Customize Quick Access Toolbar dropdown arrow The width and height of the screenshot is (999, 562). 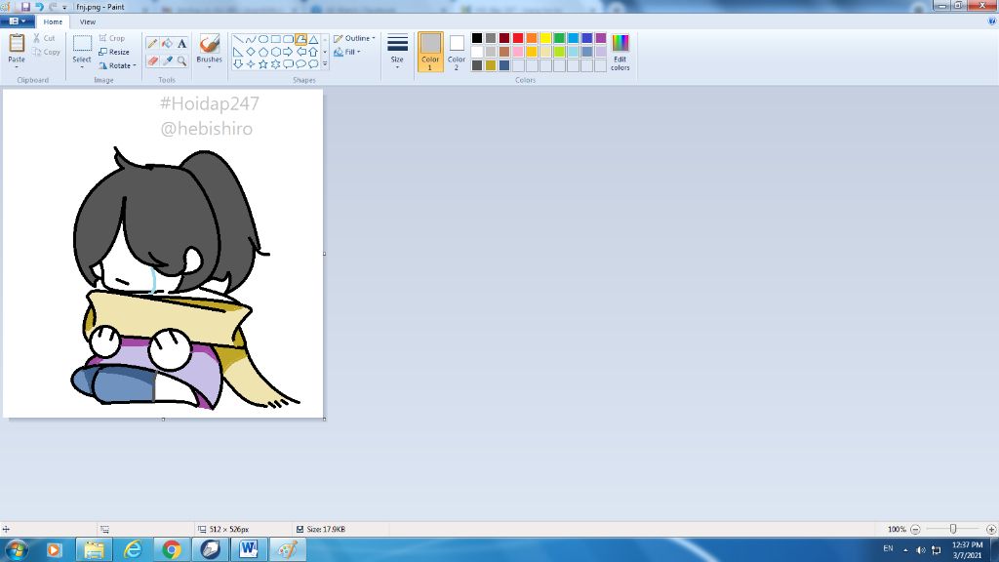[x=64, y=7]
